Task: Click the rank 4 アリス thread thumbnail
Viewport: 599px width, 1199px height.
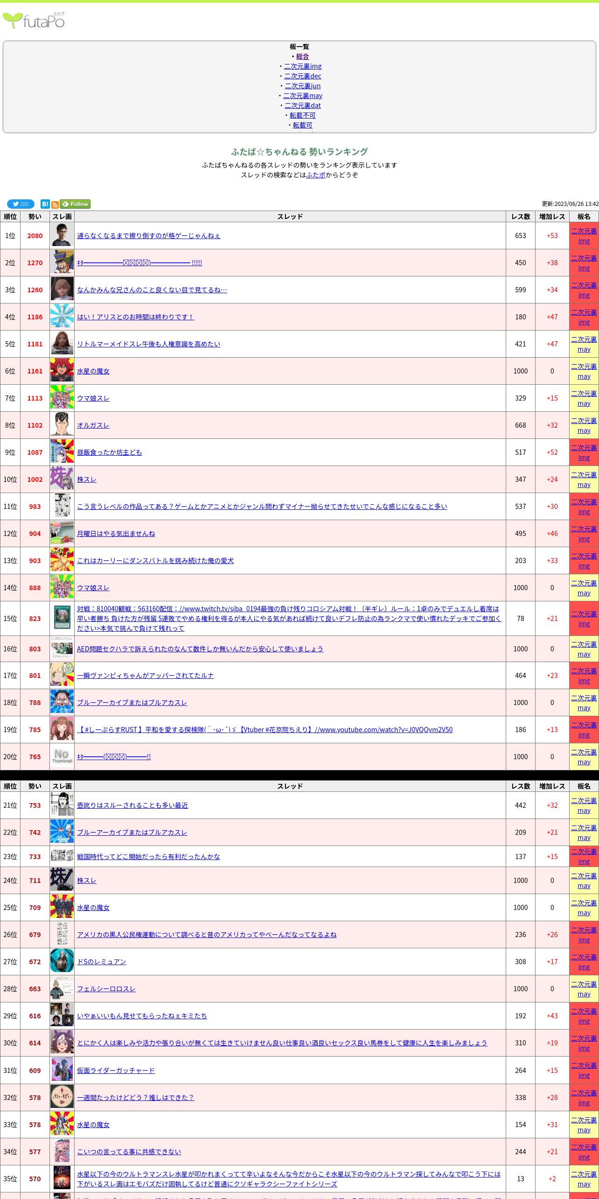Action: (62, 316)
